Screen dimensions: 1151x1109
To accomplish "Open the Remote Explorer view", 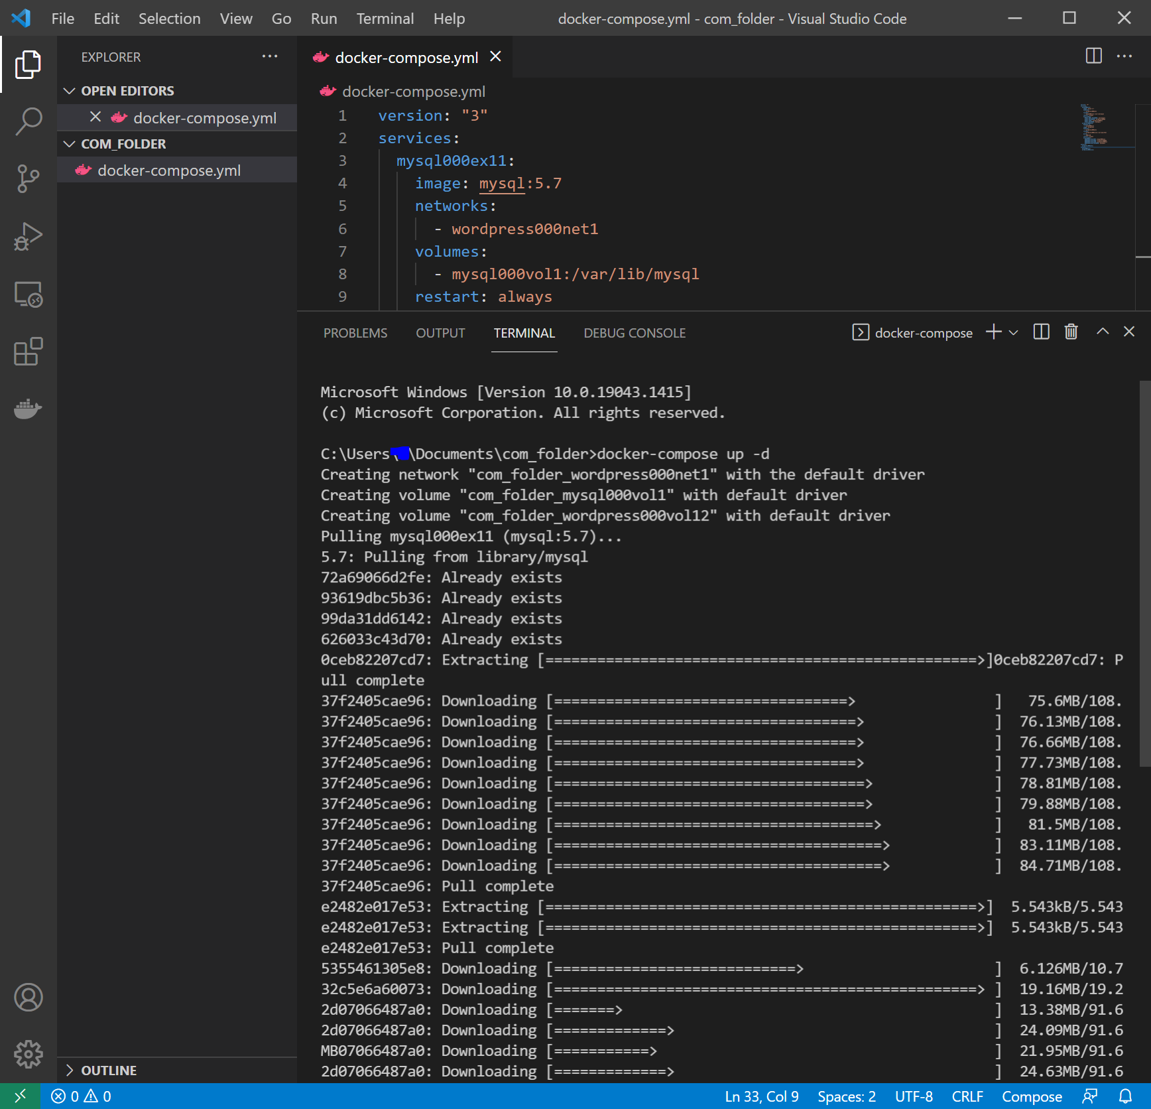I will [x=28, y=294].
